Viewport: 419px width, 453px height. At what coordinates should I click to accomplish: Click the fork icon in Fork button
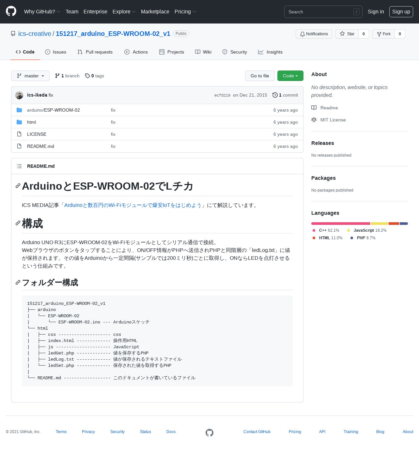coord(379,34)
